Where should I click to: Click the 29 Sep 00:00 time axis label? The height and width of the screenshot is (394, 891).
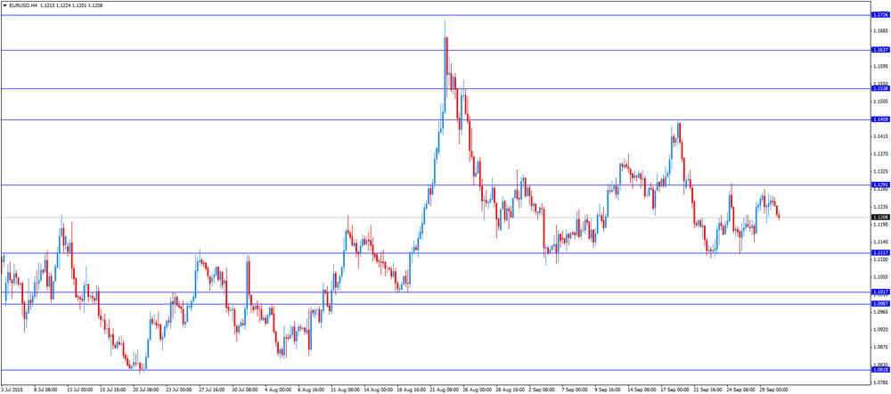click(774, 390)
